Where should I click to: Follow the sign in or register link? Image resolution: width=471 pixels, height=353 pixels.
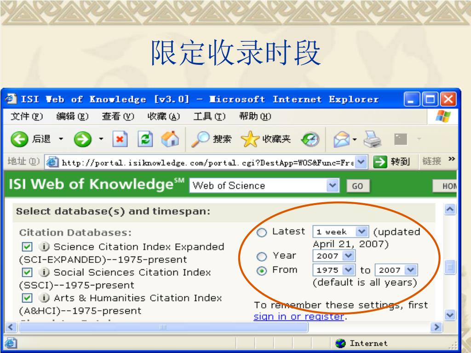coord(299,316)
